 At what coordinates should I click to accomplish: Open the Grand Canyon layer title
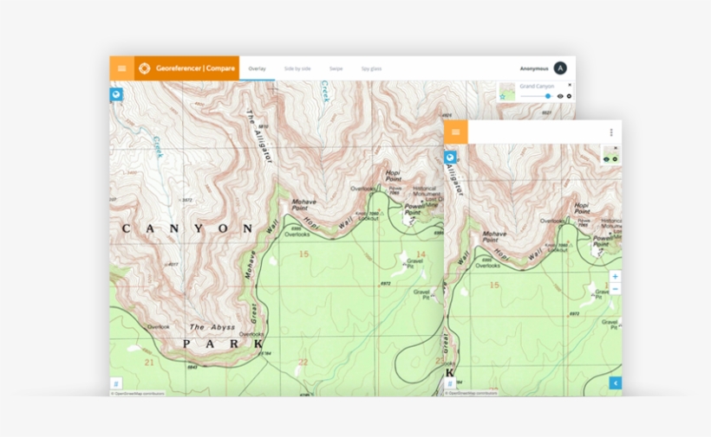point(537,86)
